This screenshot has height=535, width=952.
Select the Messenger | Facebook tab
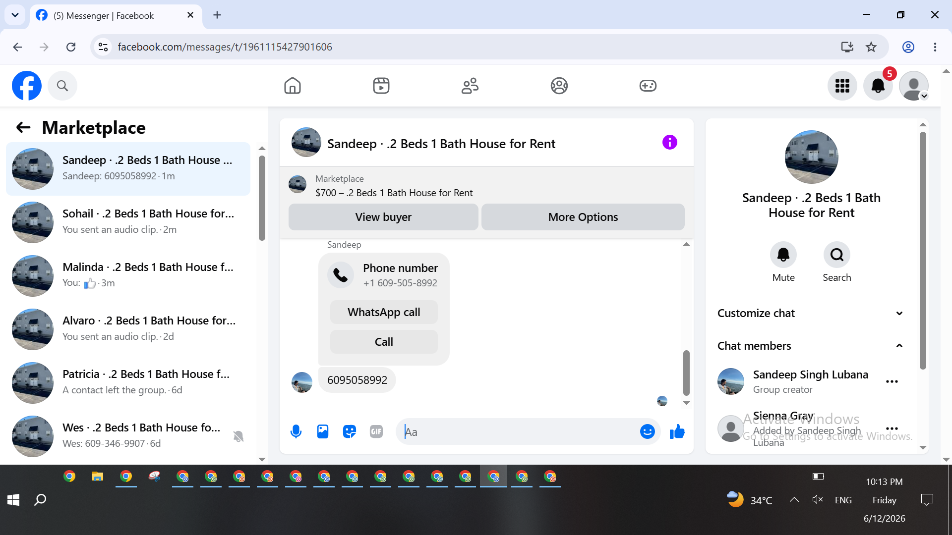pyautogui.click(x=117, y=15)
